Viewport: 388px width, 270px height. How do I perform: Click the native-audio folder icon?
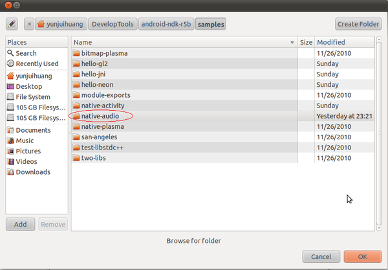click(x=76, y=116)
